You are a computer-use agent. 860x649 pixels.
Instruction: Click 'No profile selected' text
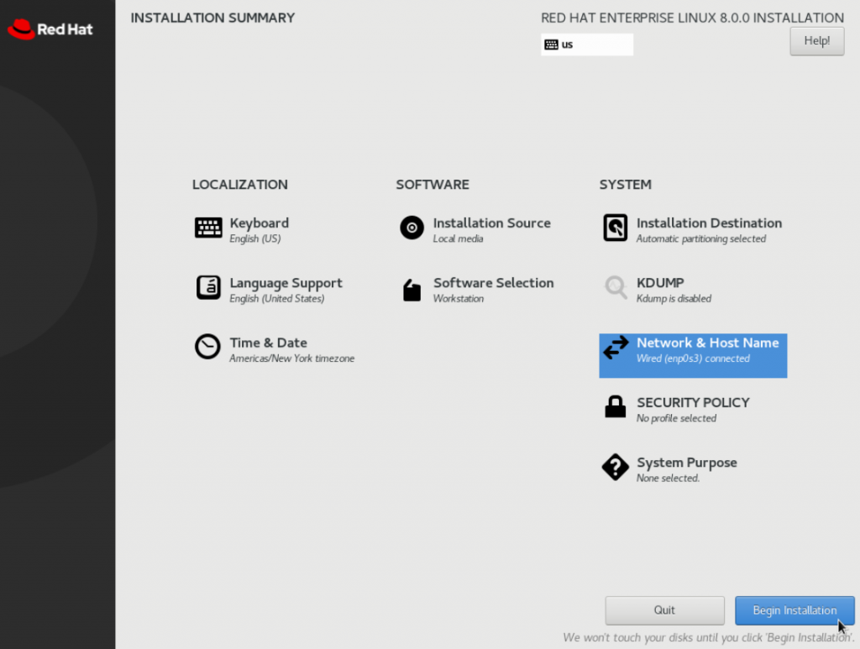676,417
